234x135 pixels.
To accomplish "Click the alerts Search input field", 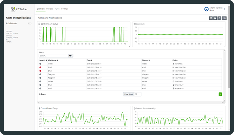I will click(x=54, y=56).
